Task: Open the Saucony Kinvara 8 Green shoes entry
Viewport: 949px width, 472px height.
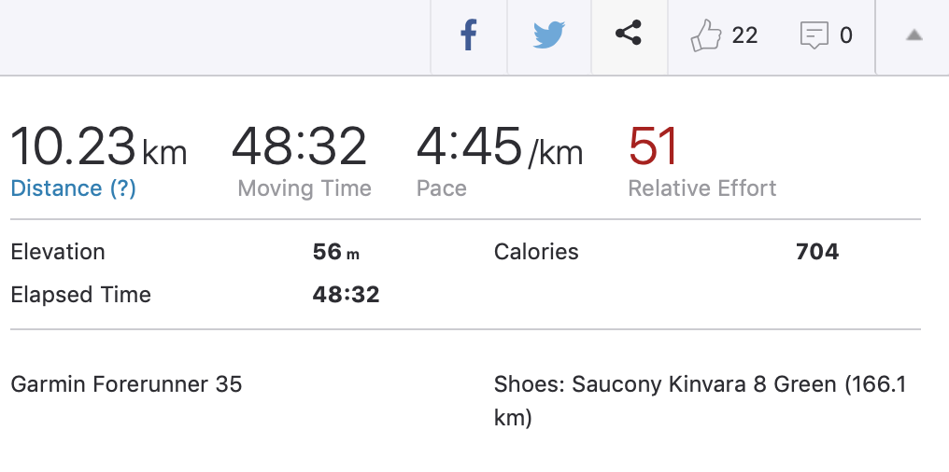Action: click(699, 385)
